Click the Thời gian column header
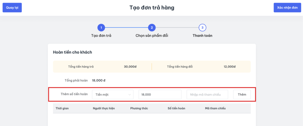 tap(62, 108)
